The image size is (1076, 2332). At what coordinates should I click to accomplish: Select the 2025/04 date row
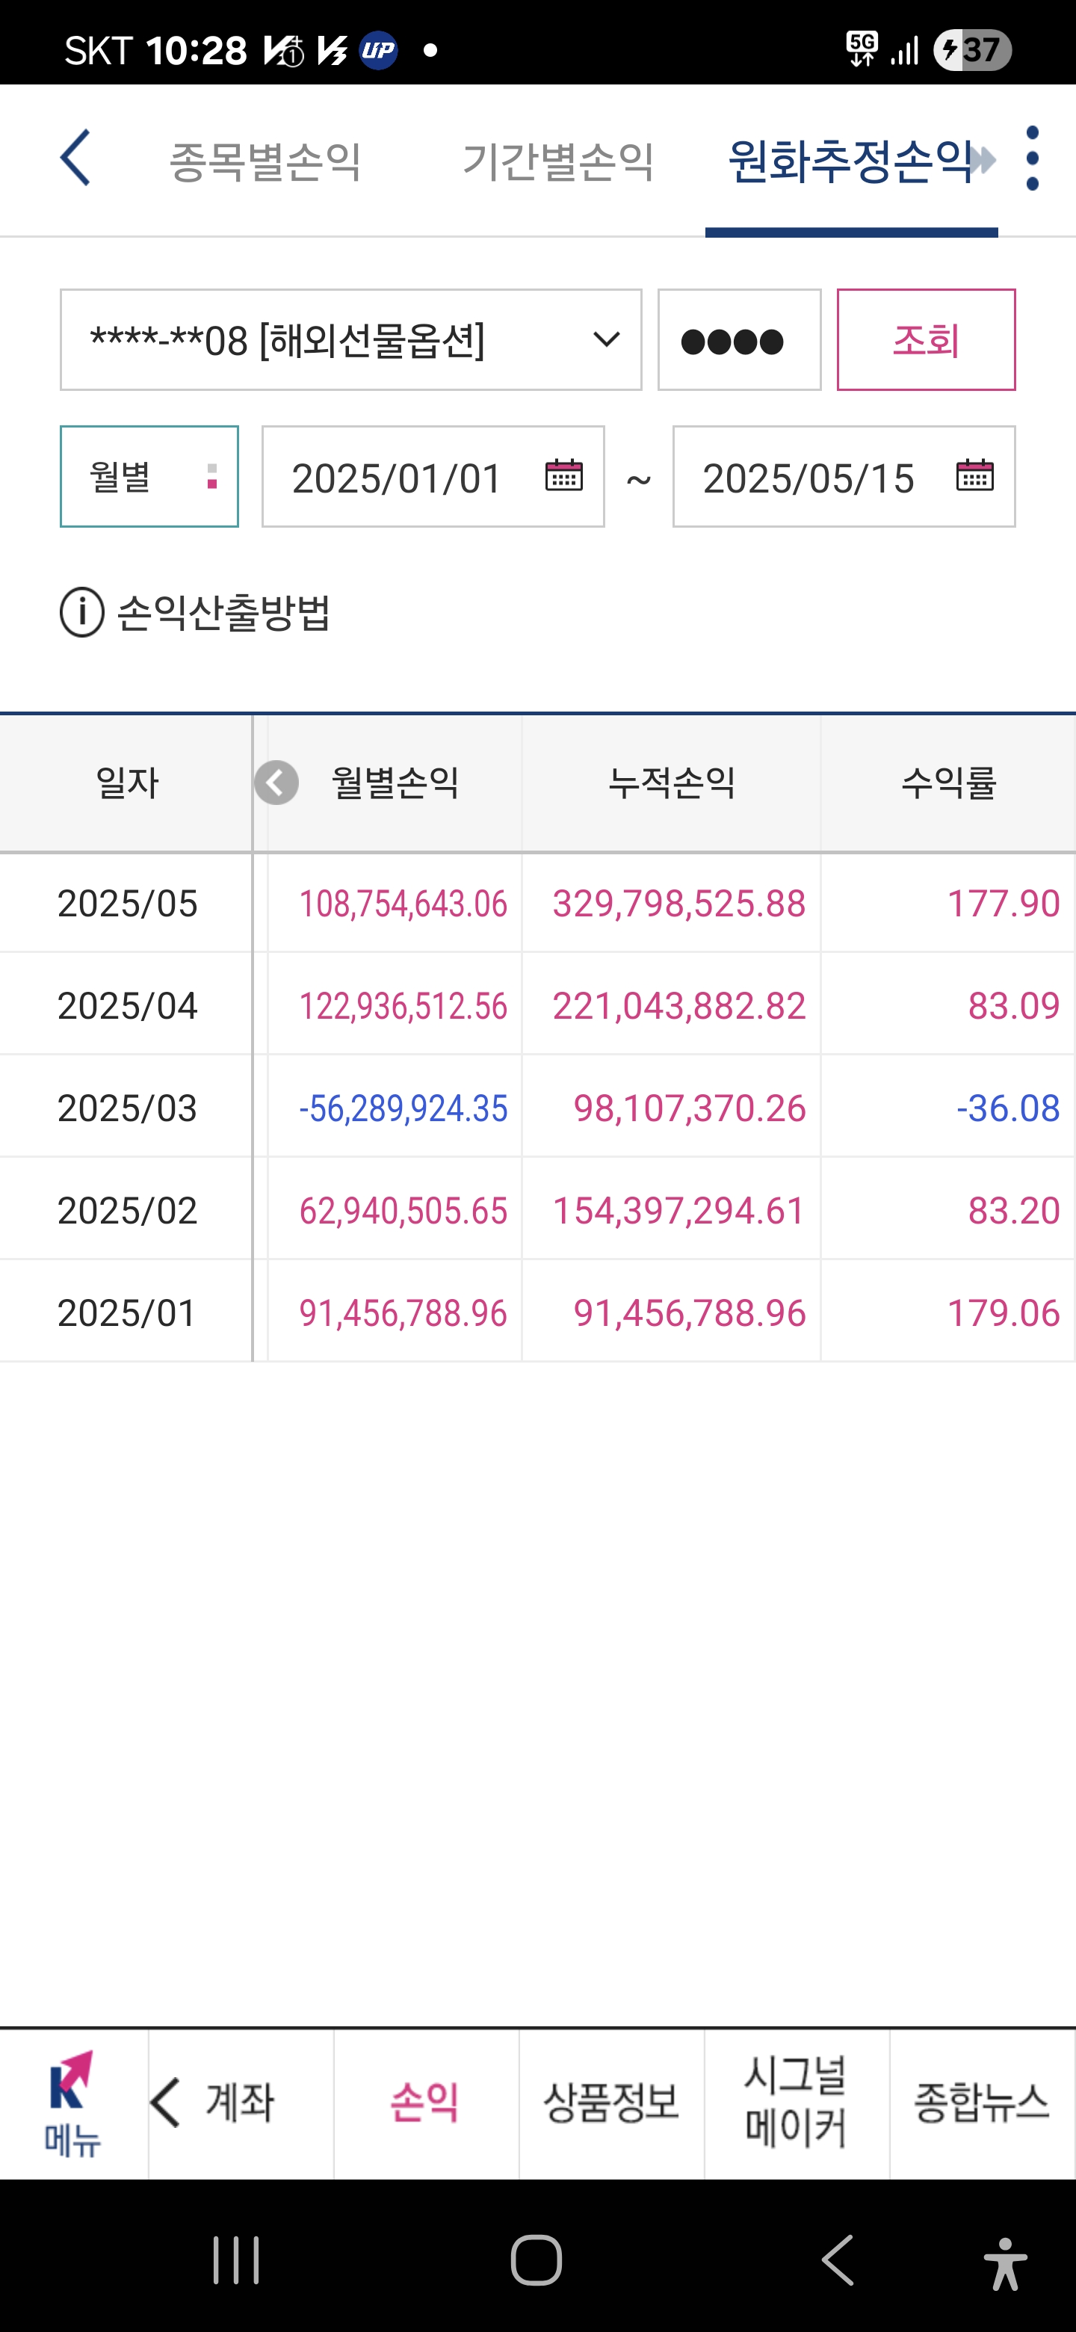click(x=127, y=1006)
